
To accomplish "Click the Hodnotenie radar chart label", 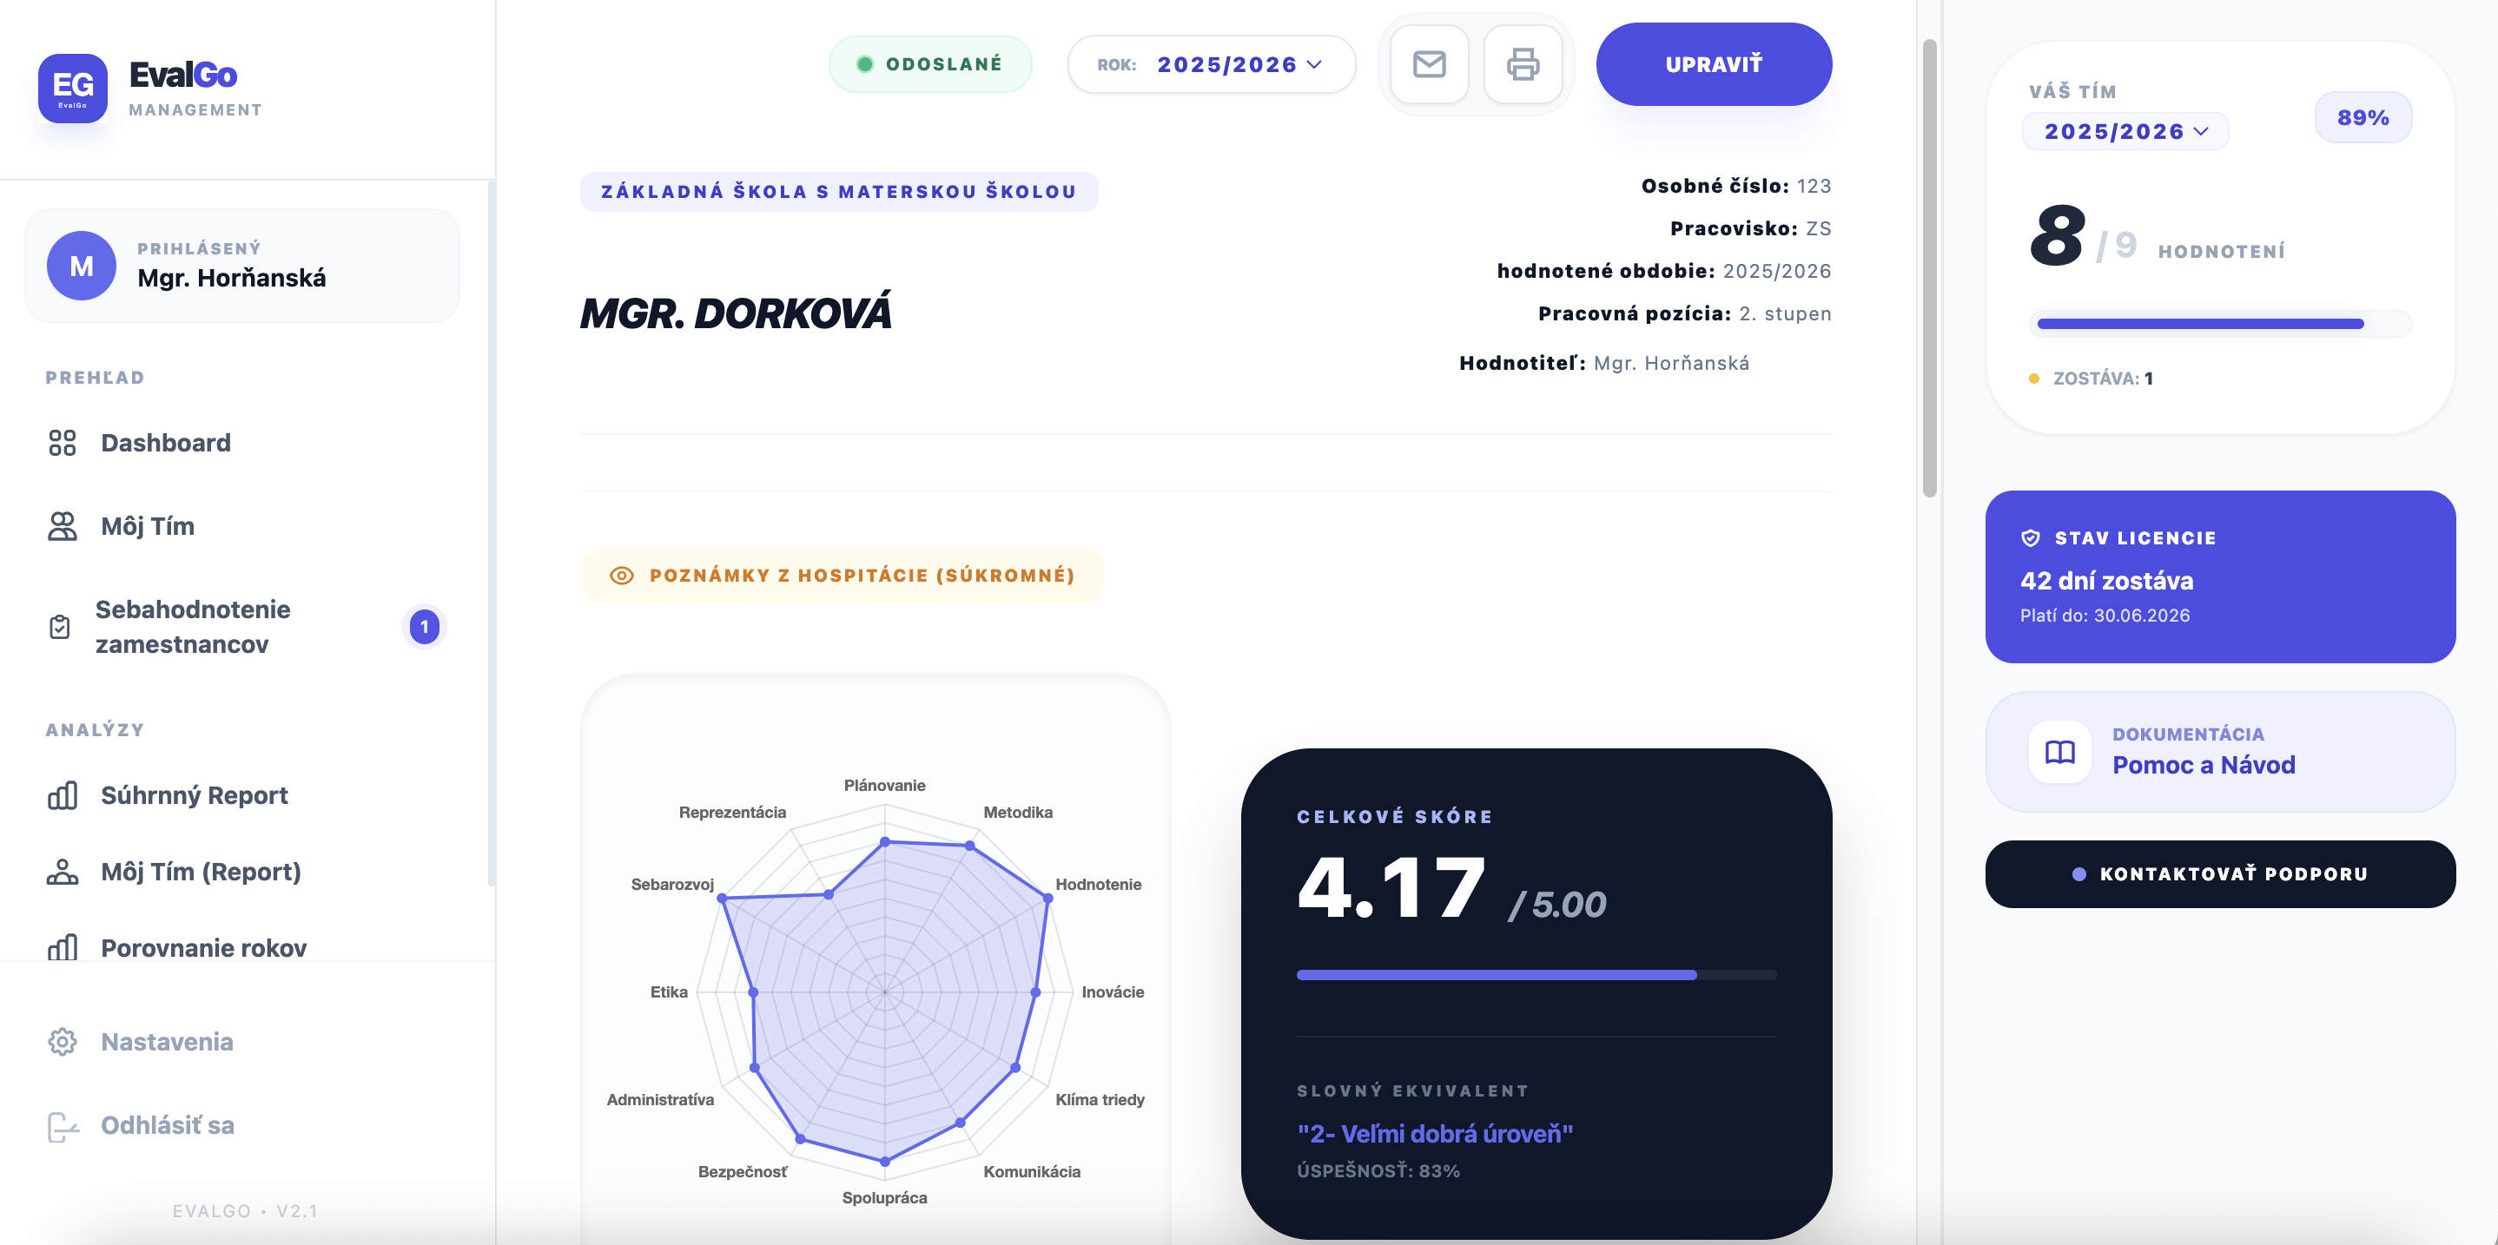I will click(x=1099, y=885).
